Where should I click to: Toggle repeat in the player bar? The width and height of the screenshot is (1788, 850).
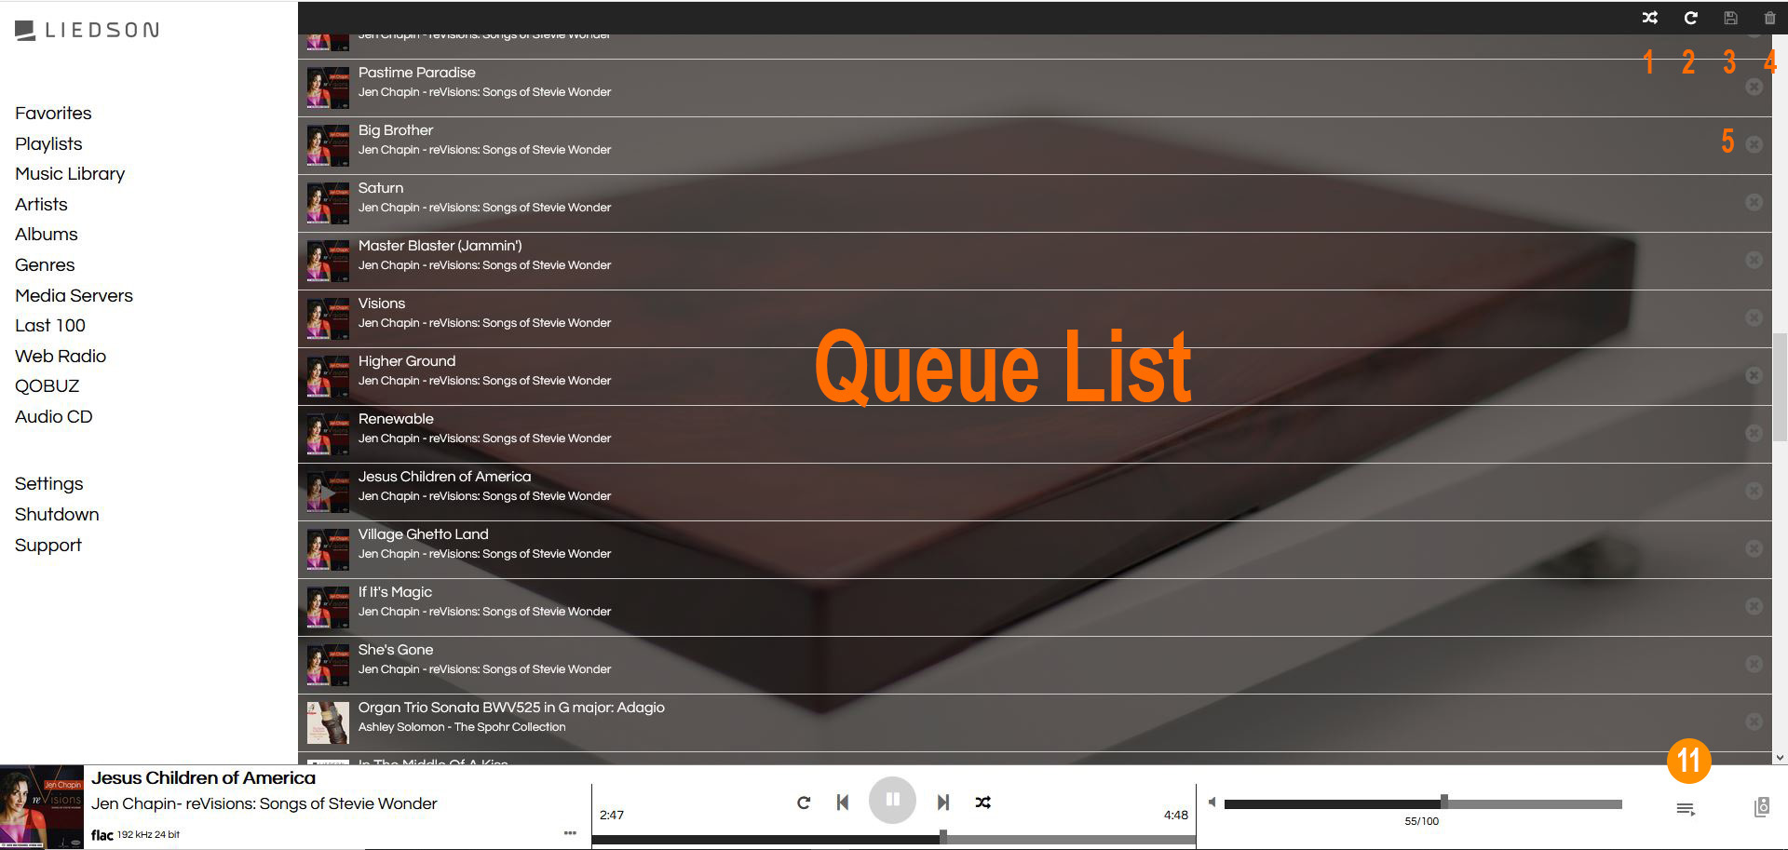(804, 802)
